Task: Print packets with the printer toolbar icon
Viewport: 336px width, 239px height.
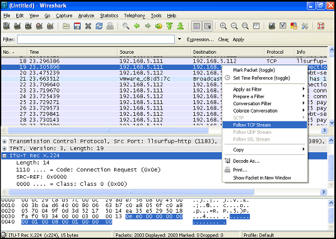Action: coord(110,26)
